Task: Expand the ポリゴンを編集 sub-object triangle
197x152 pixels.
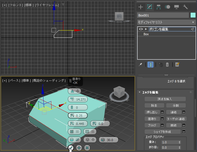Action: 146,29
